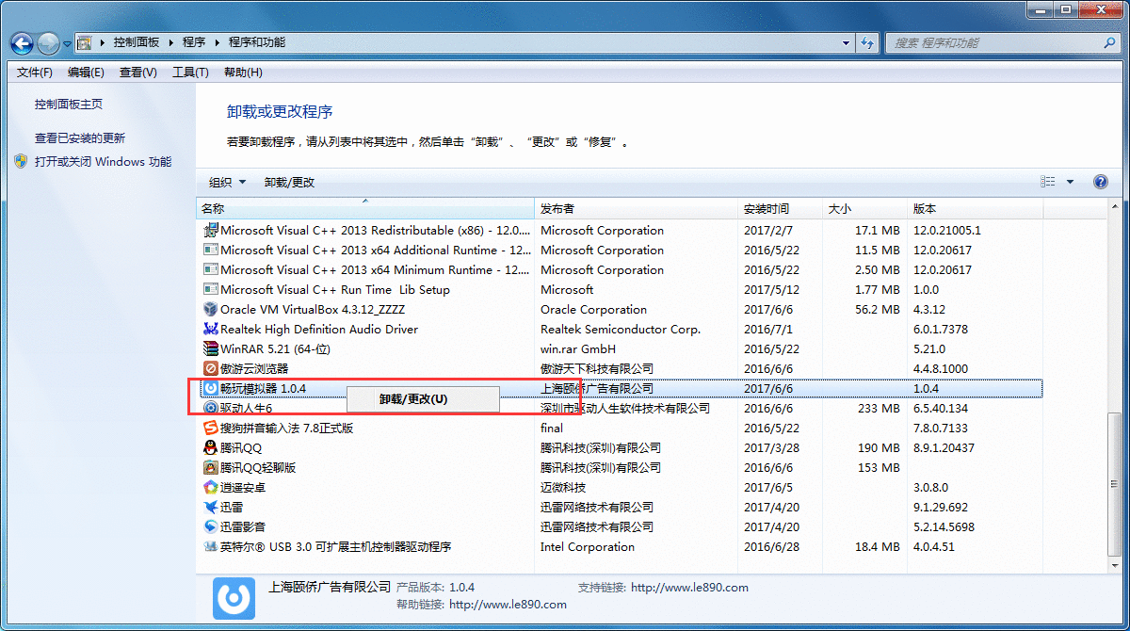This screenshot has height=631, width=1130.
Task: Click the 搜狗拼音输入法 program icon
Action: click(x=211, y=428)
